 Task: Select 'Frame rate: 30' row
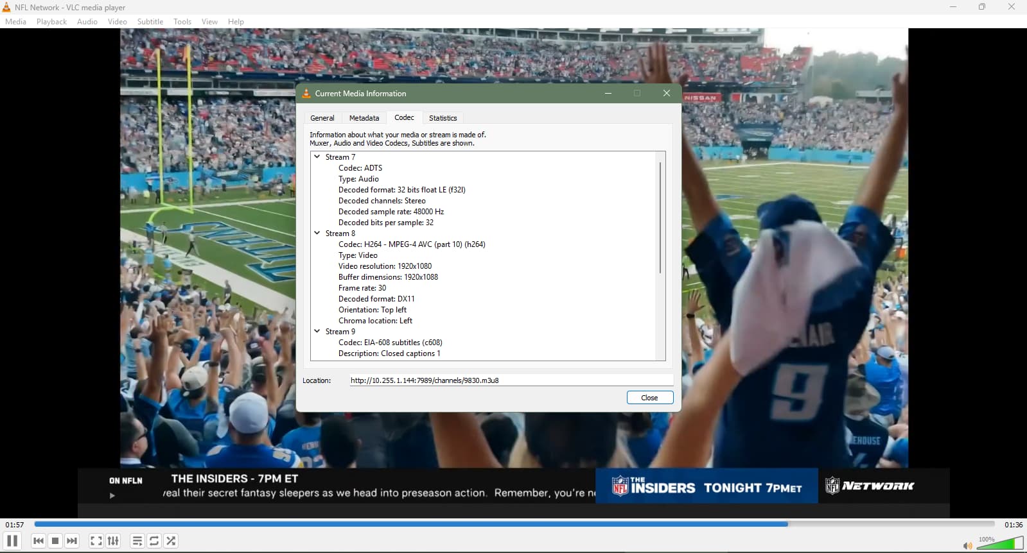pos(362,288)
